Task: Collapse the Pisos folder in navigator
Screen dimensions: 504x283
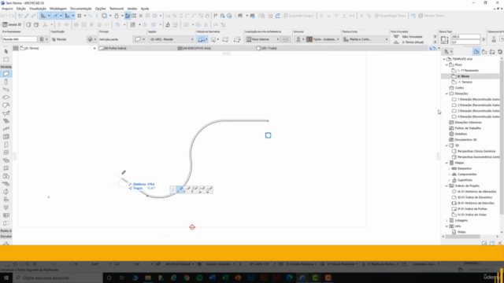Action: click(x=447, y=64)
